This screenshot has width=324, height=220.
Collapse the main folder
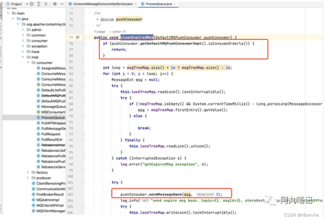(x=8, y=13)
